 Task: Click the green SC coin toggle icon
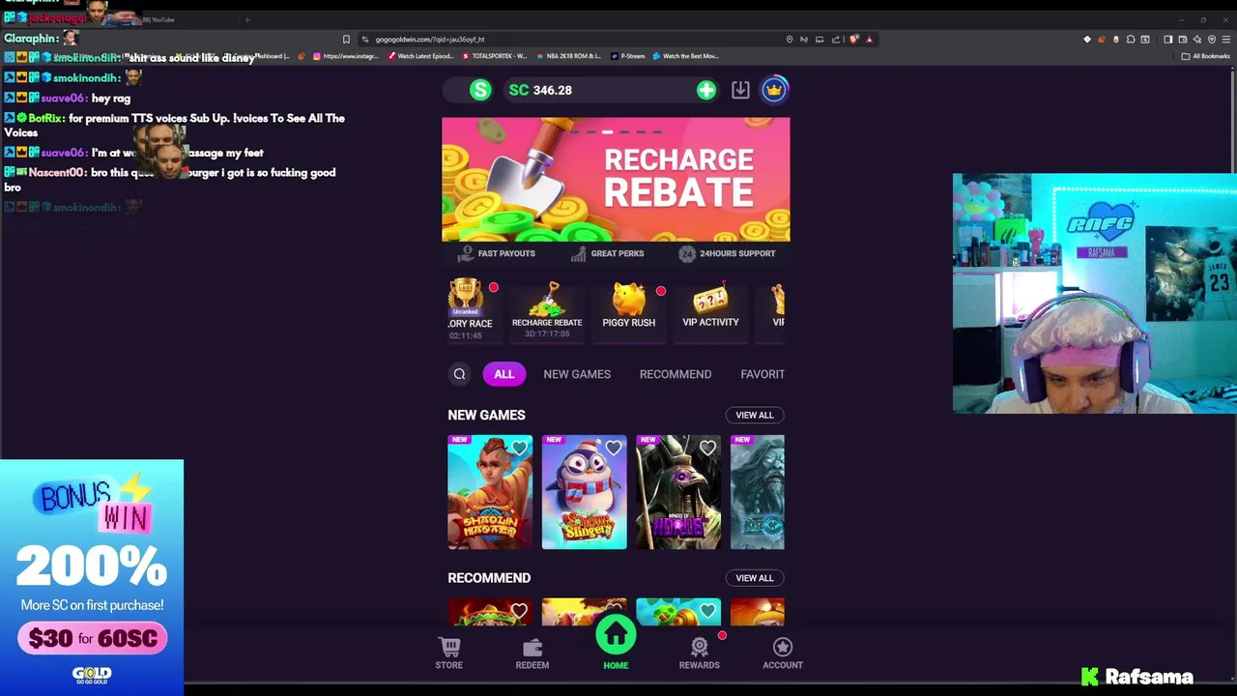[480, 90]
